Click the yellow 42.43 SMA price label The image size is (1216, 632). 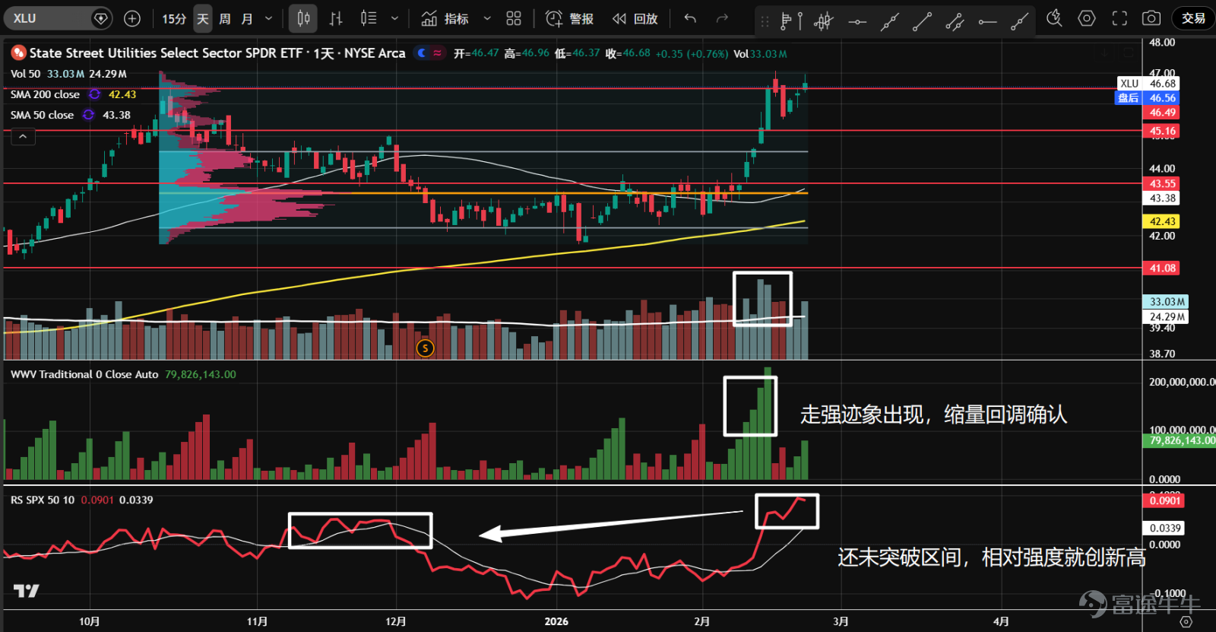tap(1162, 221)
